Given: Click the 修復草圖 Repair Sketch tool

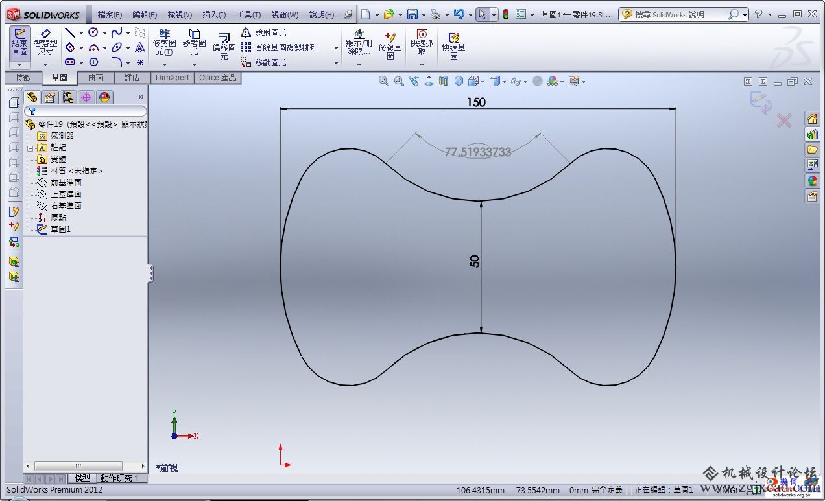Looking at the screenshot, I should (x=390, y=45).
